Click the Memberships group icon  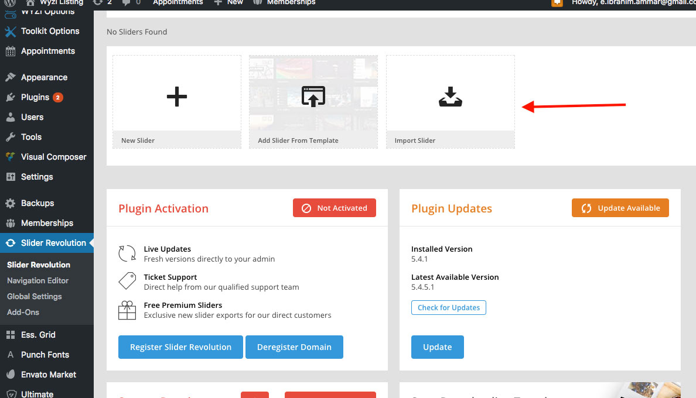11,224
